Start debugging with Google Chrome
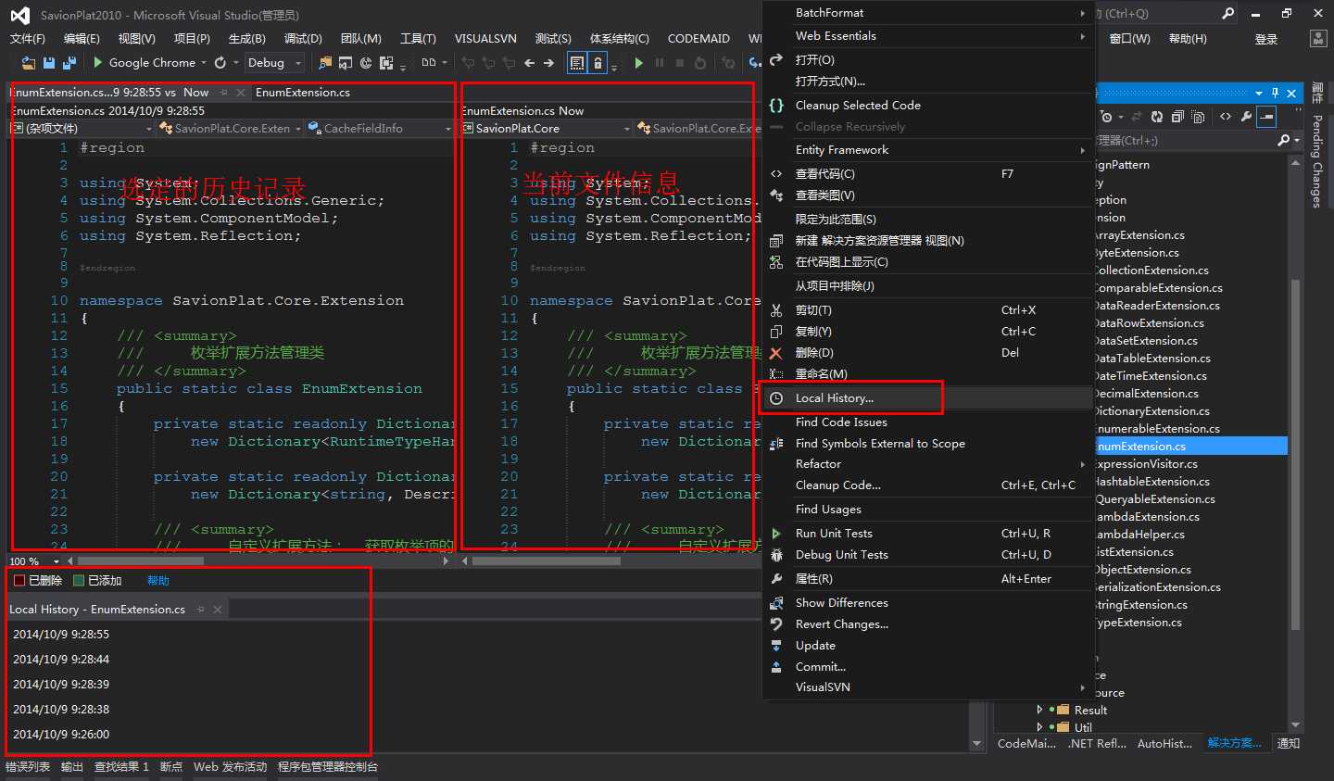 pyautogui.click(x=144, y=63)
